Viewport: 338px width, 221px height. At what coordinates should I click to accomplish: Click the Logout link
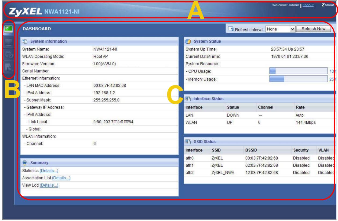[308, 5]
